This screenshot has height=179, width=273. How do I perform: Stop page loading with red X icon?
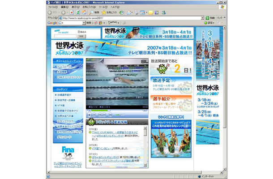tap(72, 13)
